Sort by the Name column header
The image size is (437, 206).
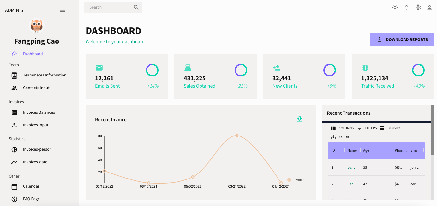352,150
